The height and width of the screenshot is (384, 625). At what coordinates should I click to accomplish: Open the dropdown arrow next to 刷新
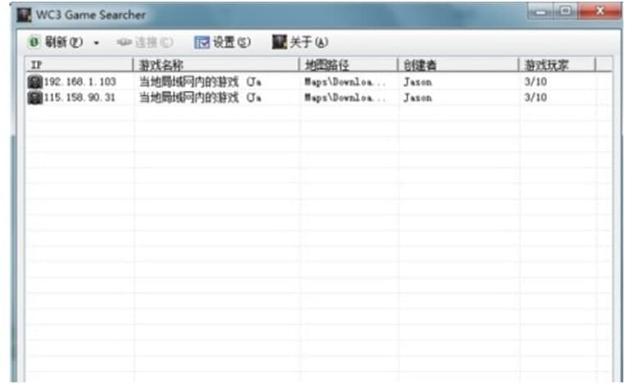click(97, 43)
